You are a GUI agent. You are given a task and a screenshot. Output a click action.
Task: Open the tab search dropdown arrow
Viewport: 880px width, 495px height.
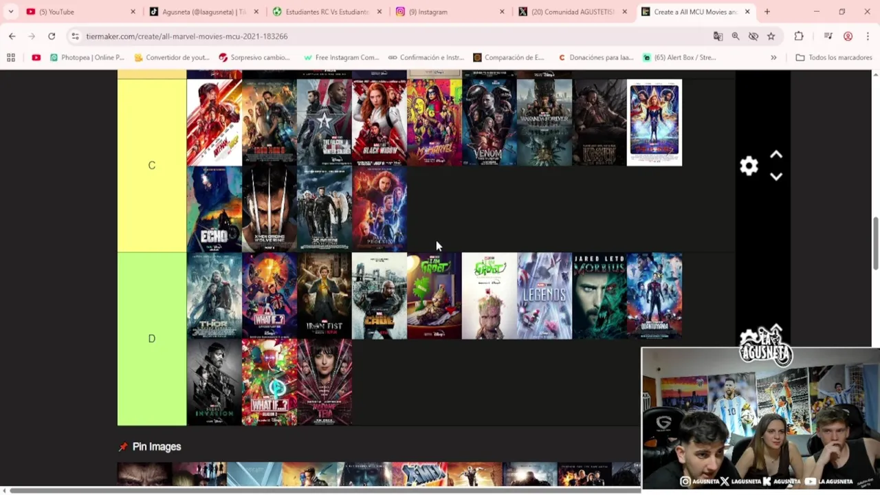coord(10,12)
